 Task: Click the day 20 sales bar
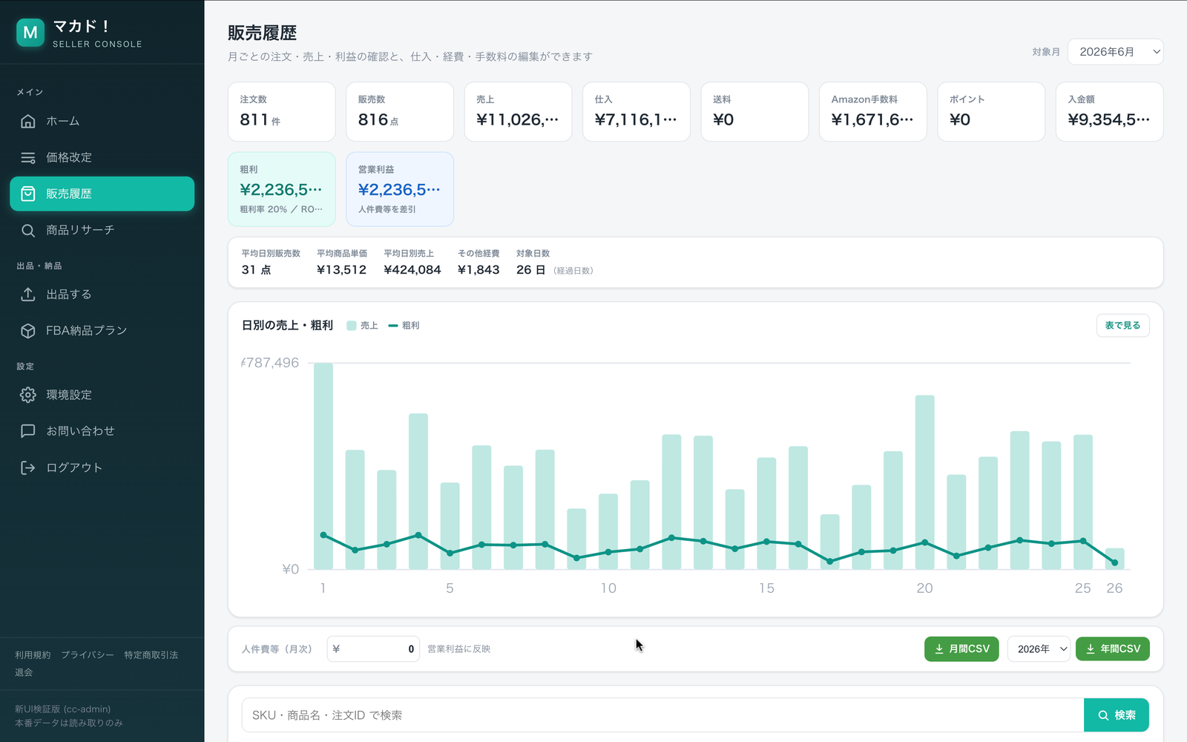924,482
